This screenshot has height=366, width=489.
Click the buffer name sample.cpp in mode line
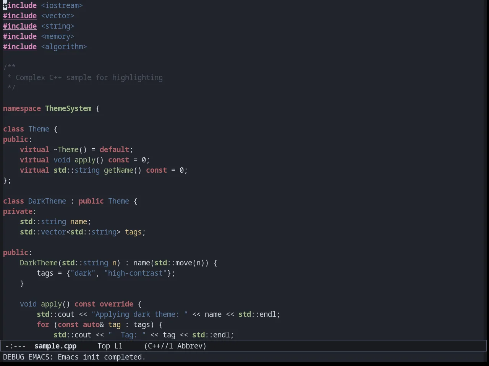coord(55,346)
